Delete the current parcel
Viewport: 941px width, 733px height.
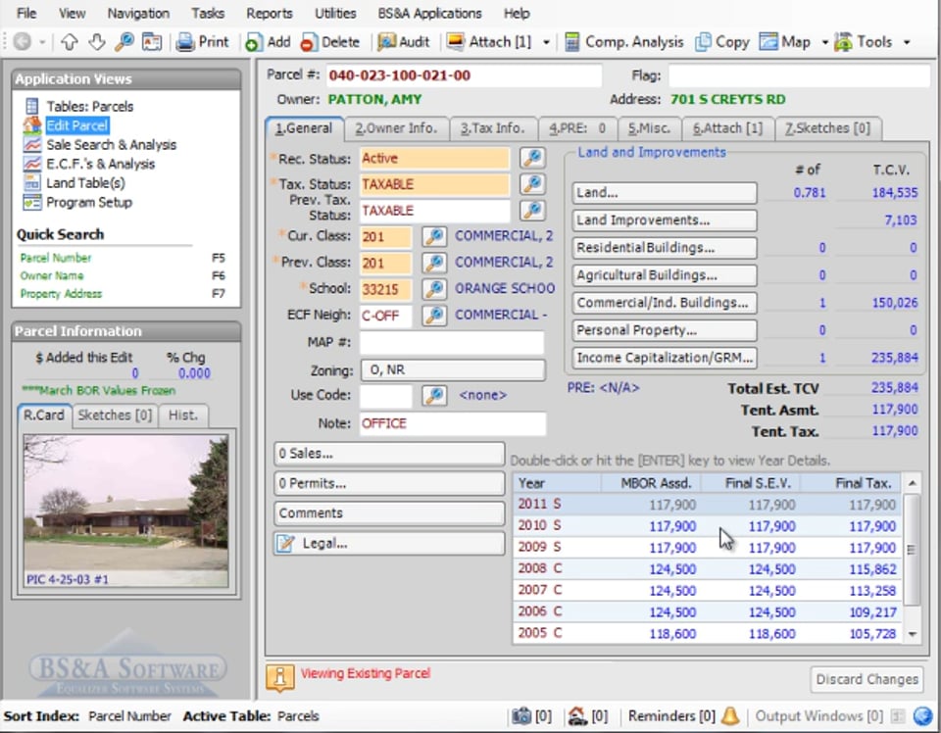click(330, 42)
